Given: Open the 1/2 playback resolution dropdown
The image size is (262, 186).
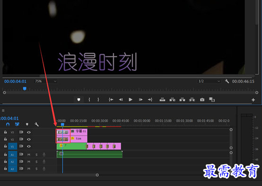Looking at the screenshot, I should [209, 81].
